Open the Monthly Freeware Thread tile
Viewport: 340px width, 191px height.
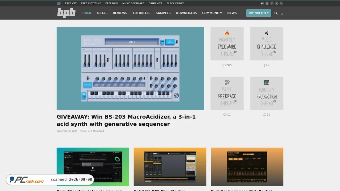(227, 44)
